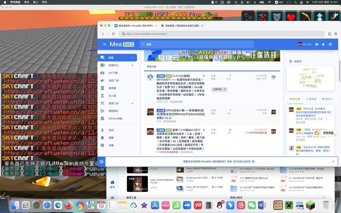Expand the 道具工坊 sidebar chevron

tap(132, 103)
